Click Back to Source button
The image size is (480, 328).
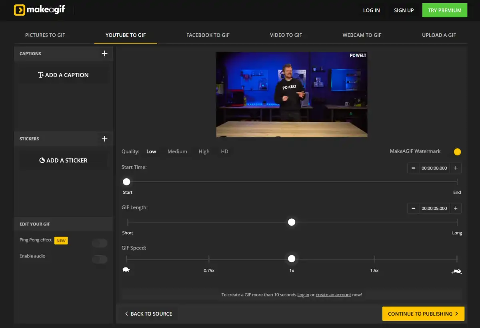148,314
